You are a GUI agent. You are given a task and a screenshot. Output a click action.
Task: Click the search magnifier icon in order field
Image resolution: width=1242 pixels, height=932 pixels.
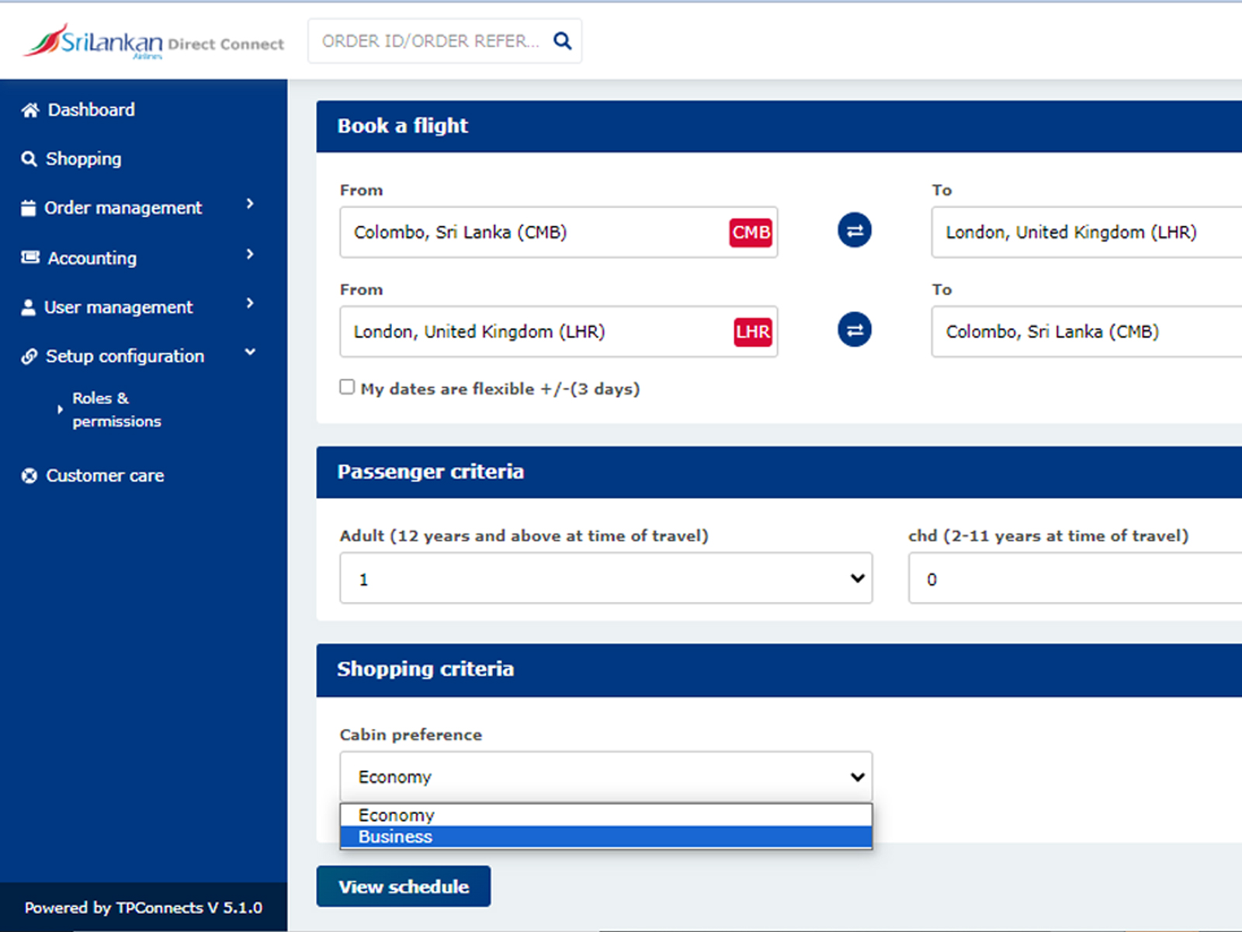click(x=562, y=41)
